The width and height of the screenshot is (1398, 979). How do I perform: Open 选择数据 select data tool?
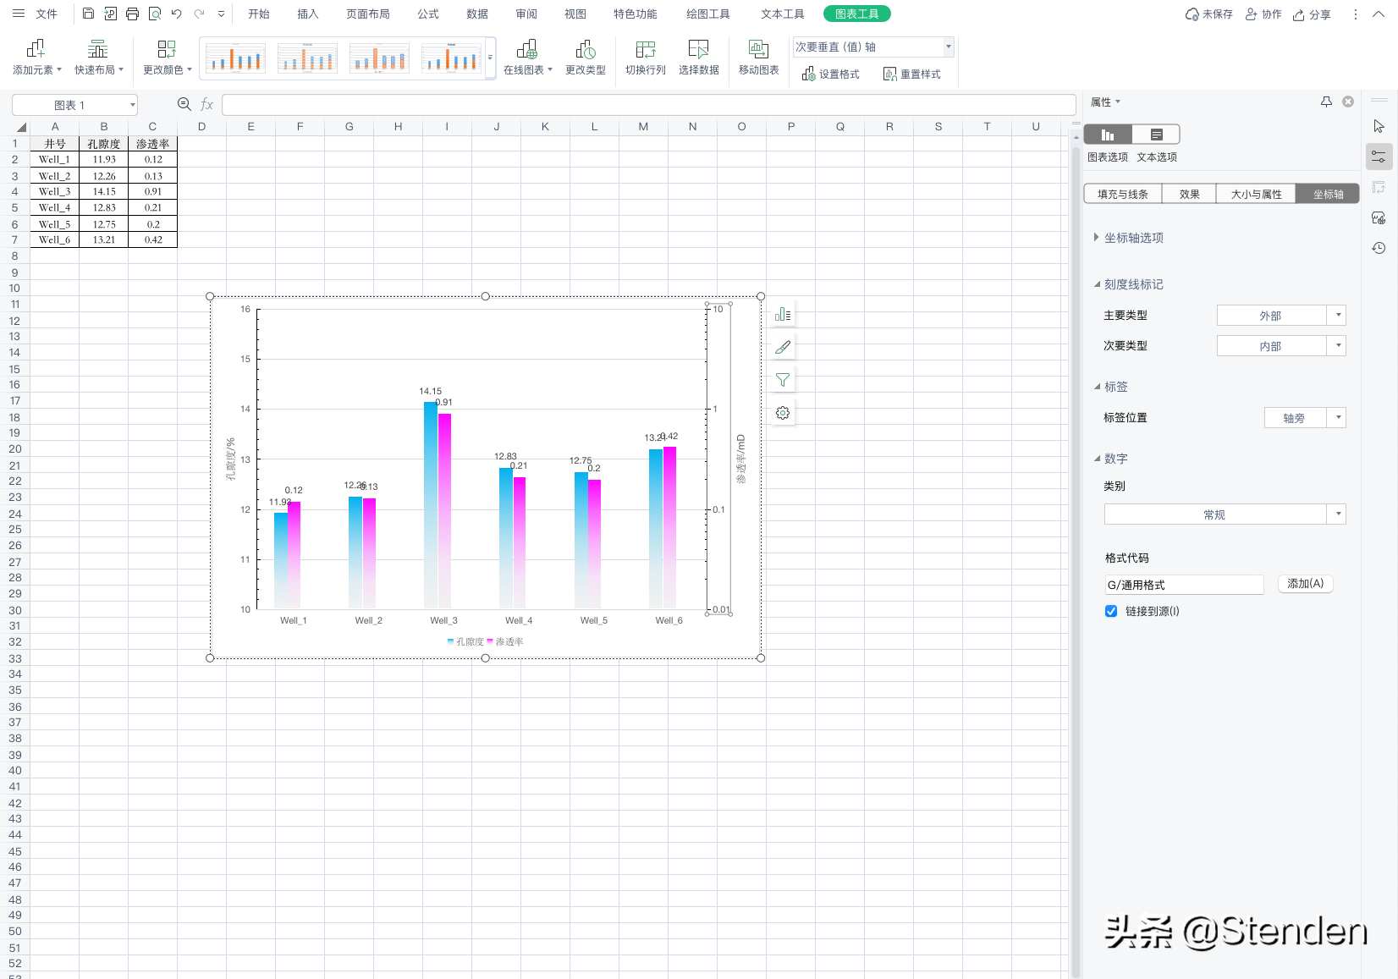[698, 49]
